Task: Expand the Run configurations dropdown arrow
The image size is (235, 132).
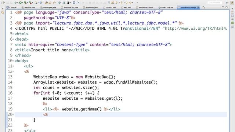Action: point(23,3)
